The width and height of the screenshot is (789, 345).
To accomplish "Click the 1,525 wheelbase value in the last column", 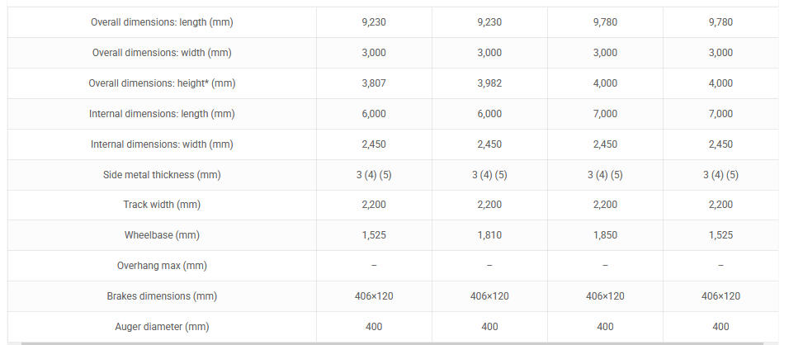I will (x=720, y=235).
